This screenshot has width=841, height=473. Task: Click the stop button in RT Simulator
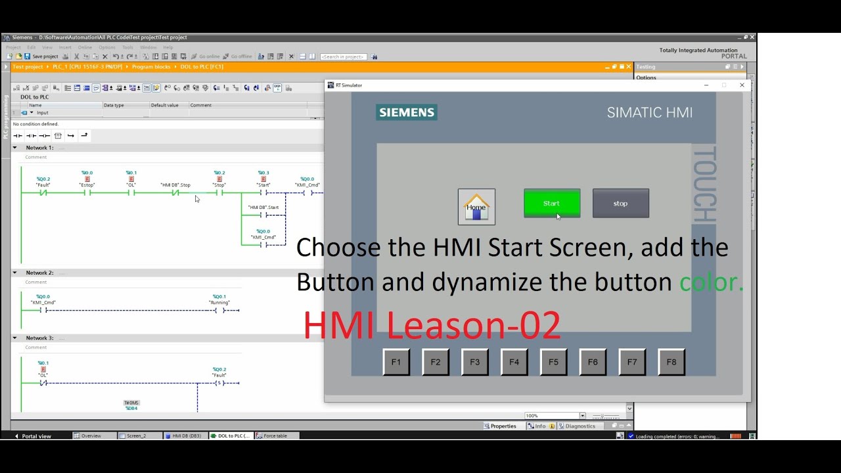[x=621, y=204]
